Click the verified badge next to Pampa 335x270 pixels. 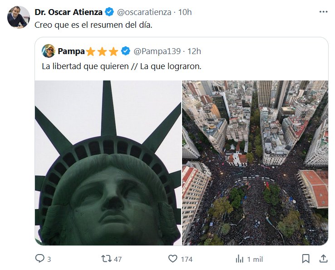click(x=126, y=51)
